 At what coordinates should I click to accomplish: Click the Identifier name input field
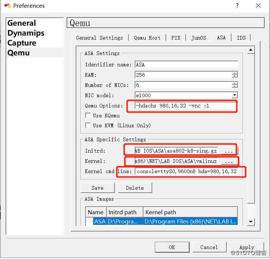(x=186, y=65)
